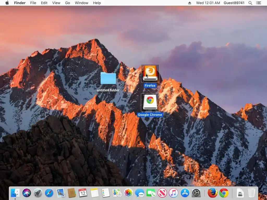Open the Edit menu
267x200 pixels.
(44, 3)
